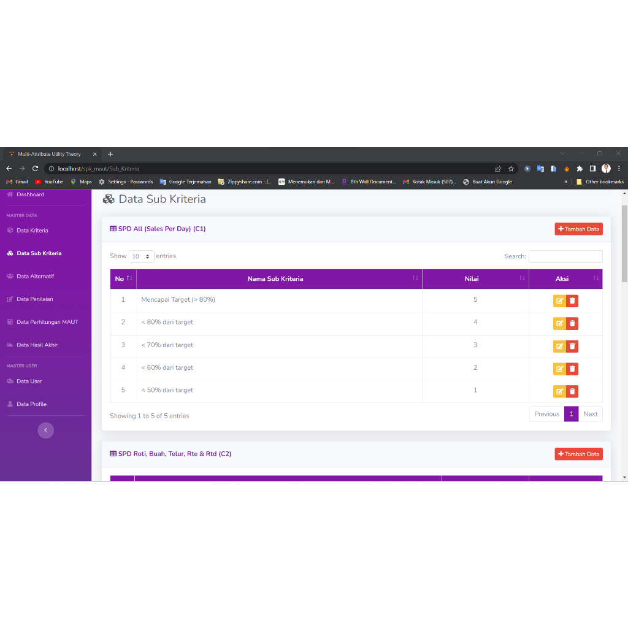Viewport: 628px width, 628px height.
Task: Open Data Kriteria in the sidebar
Action: coord(28,231)
